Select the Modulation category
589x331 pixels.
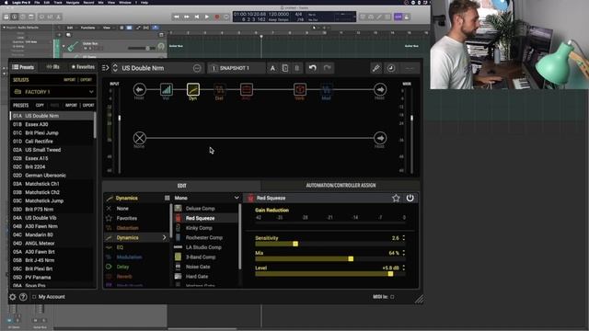(137, 257)
